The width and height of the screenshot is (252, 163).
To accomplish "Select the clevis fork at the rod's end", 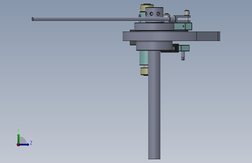I will 182,19.
